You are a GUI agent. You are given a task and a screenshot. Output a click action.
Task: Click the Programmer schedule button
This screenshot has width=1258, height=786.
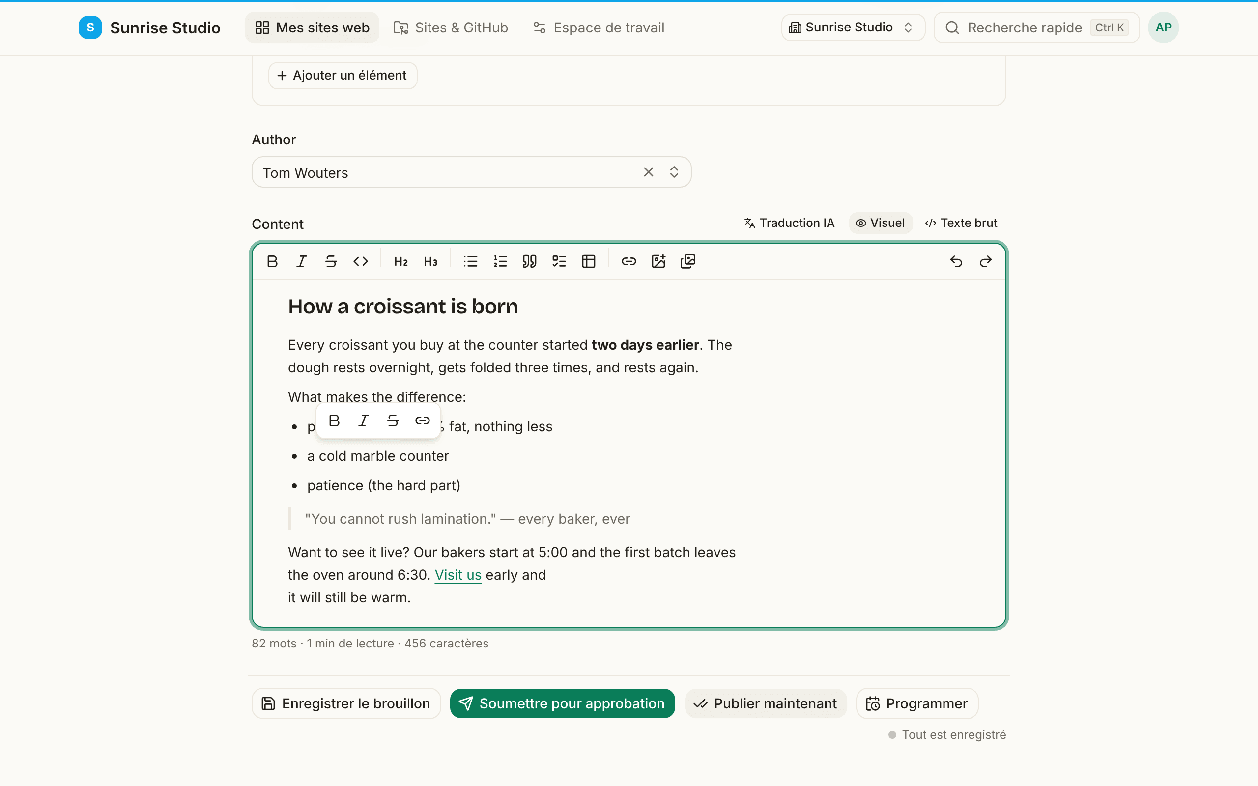917,703
